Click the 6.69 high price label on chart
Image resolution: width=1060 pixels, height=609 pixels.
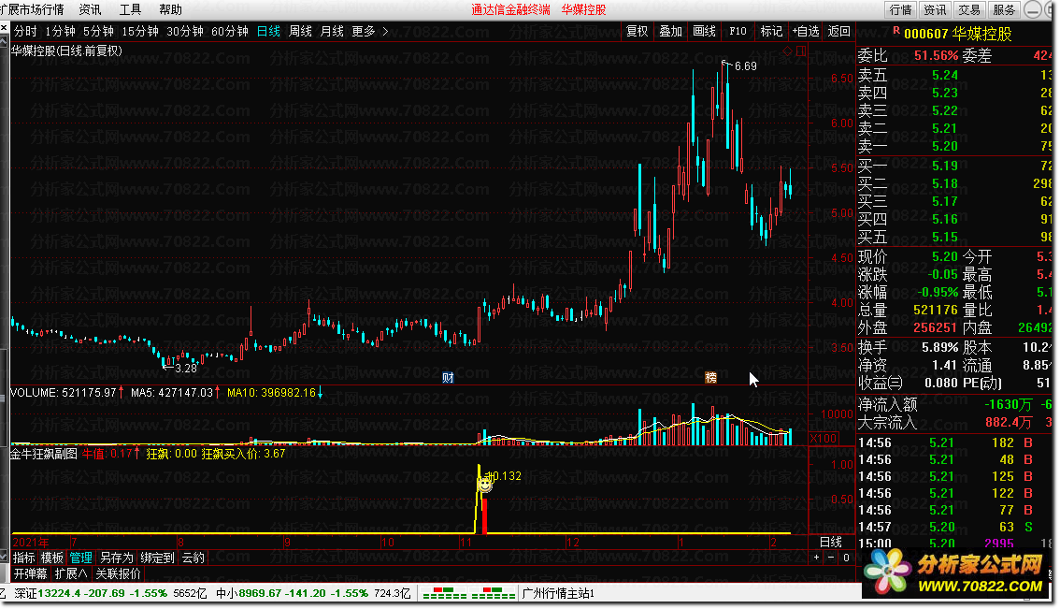pyautogui.click(x=746, y=65)
